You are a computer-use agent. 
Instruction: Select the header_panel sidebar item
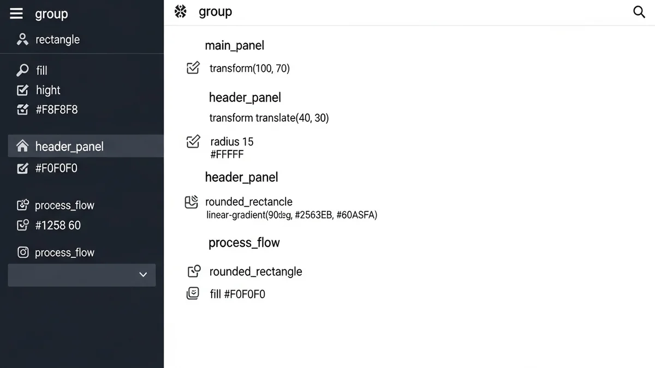pos(69,146)
